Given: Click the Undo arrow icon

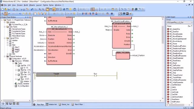Looking at the screenshot, I should point(32,9).
